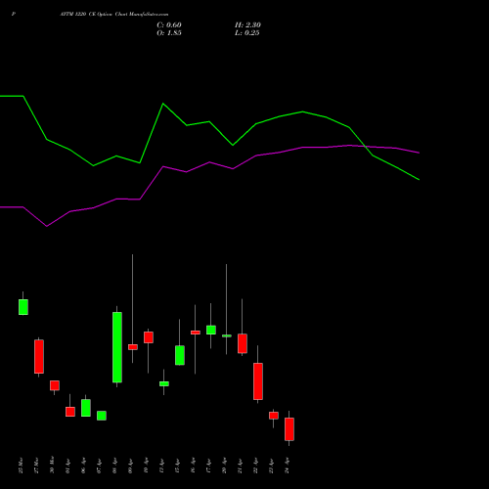
Task: Click the '16 Apr' date axis label
Action: point(193,466)
